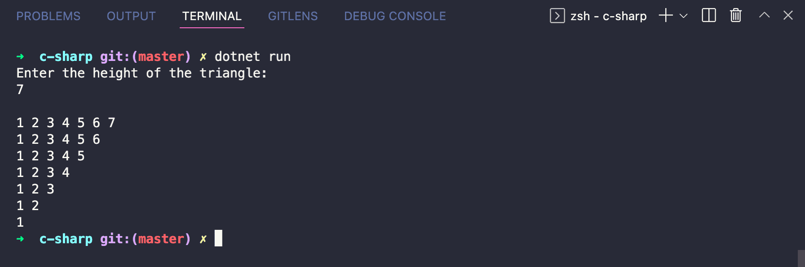
Task: Create a new terminal with plus icon
Action: pyautogui.click(x=666, y=16)
